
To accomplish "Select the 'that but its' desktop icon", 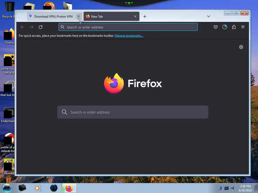I will (8, 89).
